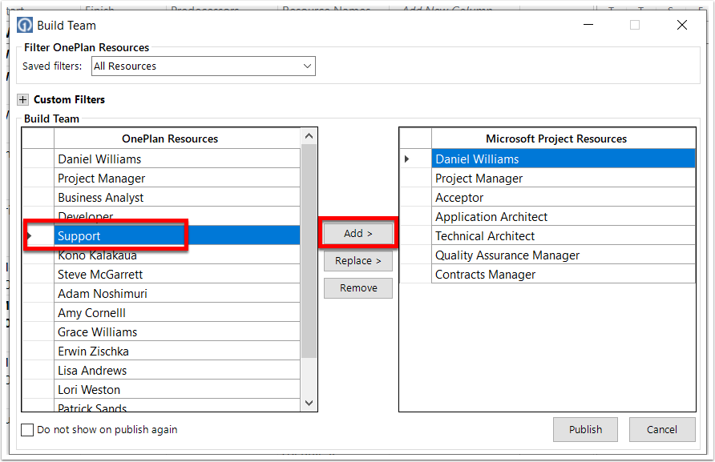Click the OnePlan Resources vertical scrollbar thumb

pyautogui.click(x=309, y=251)
